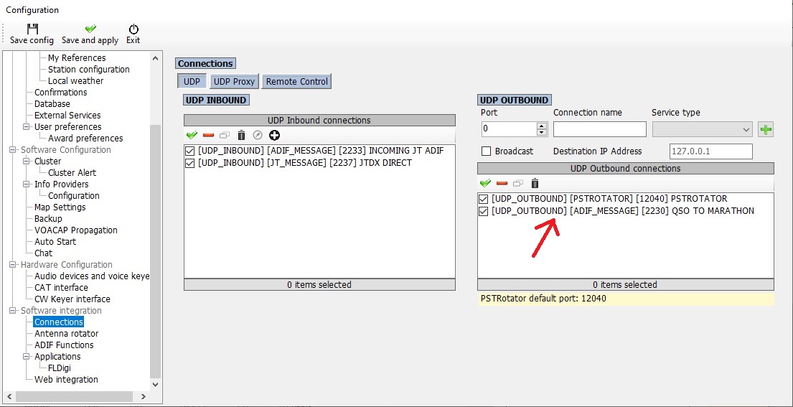Screen dimensions: 793x407
Task: Invert outbound selection with overlapping squares icon
Action: 518,183
